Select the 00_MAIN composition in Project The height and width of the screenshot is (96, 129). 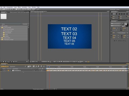5,26
